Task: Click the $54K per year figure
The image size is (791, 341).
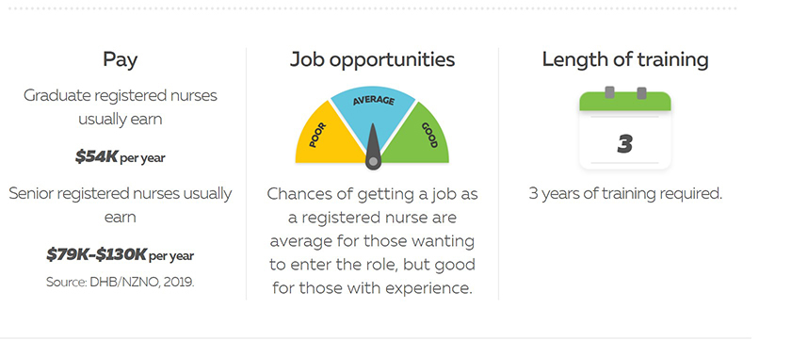Action: click(x=121, y=157)
